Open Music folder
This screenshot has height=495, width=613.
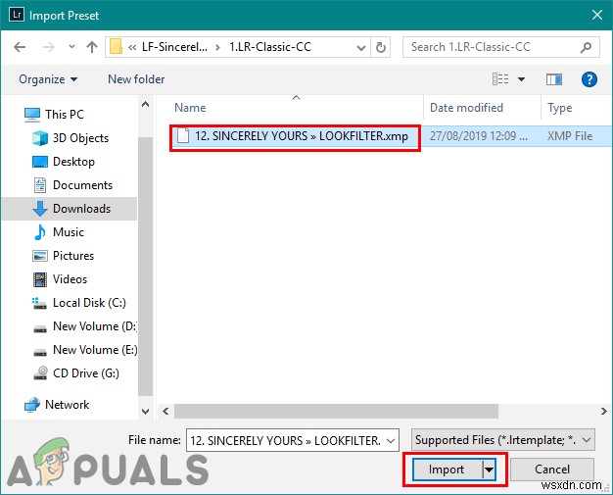coord(59,232)
